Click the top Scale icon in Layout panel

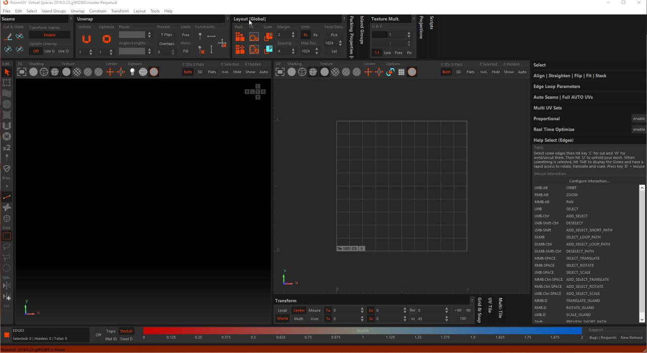pos(268,36)
